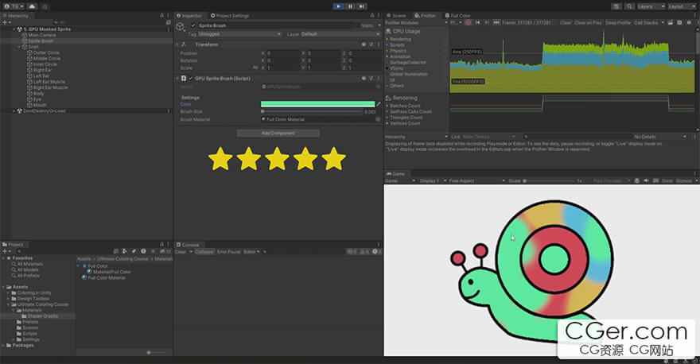
Task: Switch to the Project Settings tab
Action: point(229,15)
